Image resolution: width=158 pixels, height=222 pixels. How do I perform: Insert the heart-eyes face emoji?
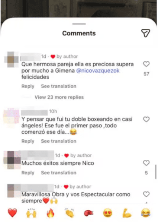[108, 213]
